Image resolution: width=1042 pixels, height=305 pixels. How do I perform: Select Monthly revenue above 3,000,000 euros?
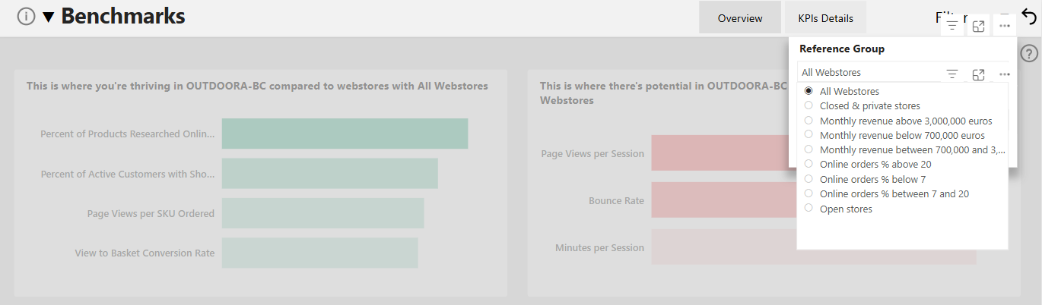click(x=899, y=121)
